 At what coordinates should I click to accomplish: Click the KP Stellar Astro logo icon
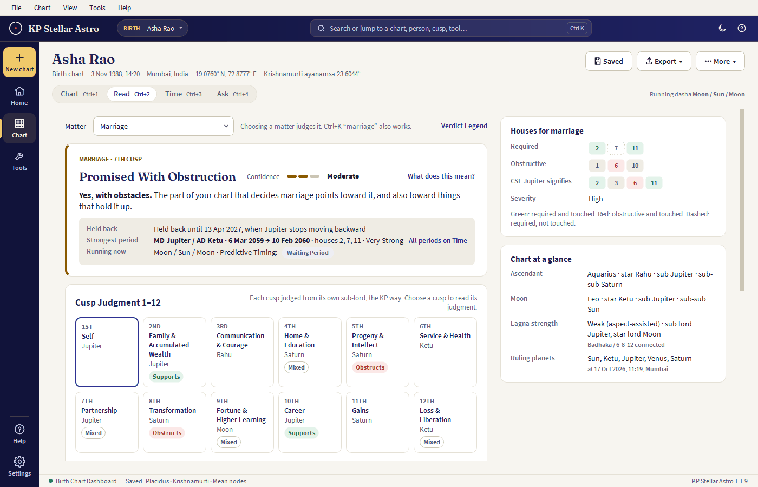pyautogui.click(x=16, y=28)
